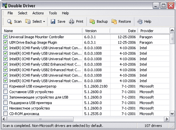
Task: Click the Запоминающее устройство для USB name
Action: tap(39, 97)
